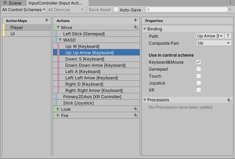This screenshot has width=235, height=159.
Task: Open the All Control Schemes dropdown
Action: pos(24,10)
